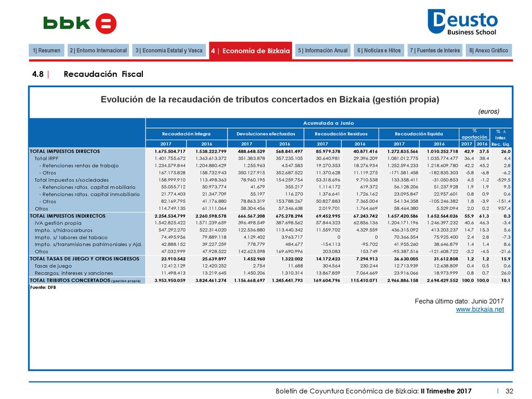Click the value 2.694.429.552
The height and width of the screenshot is (399, 532).
click(443, 280)
